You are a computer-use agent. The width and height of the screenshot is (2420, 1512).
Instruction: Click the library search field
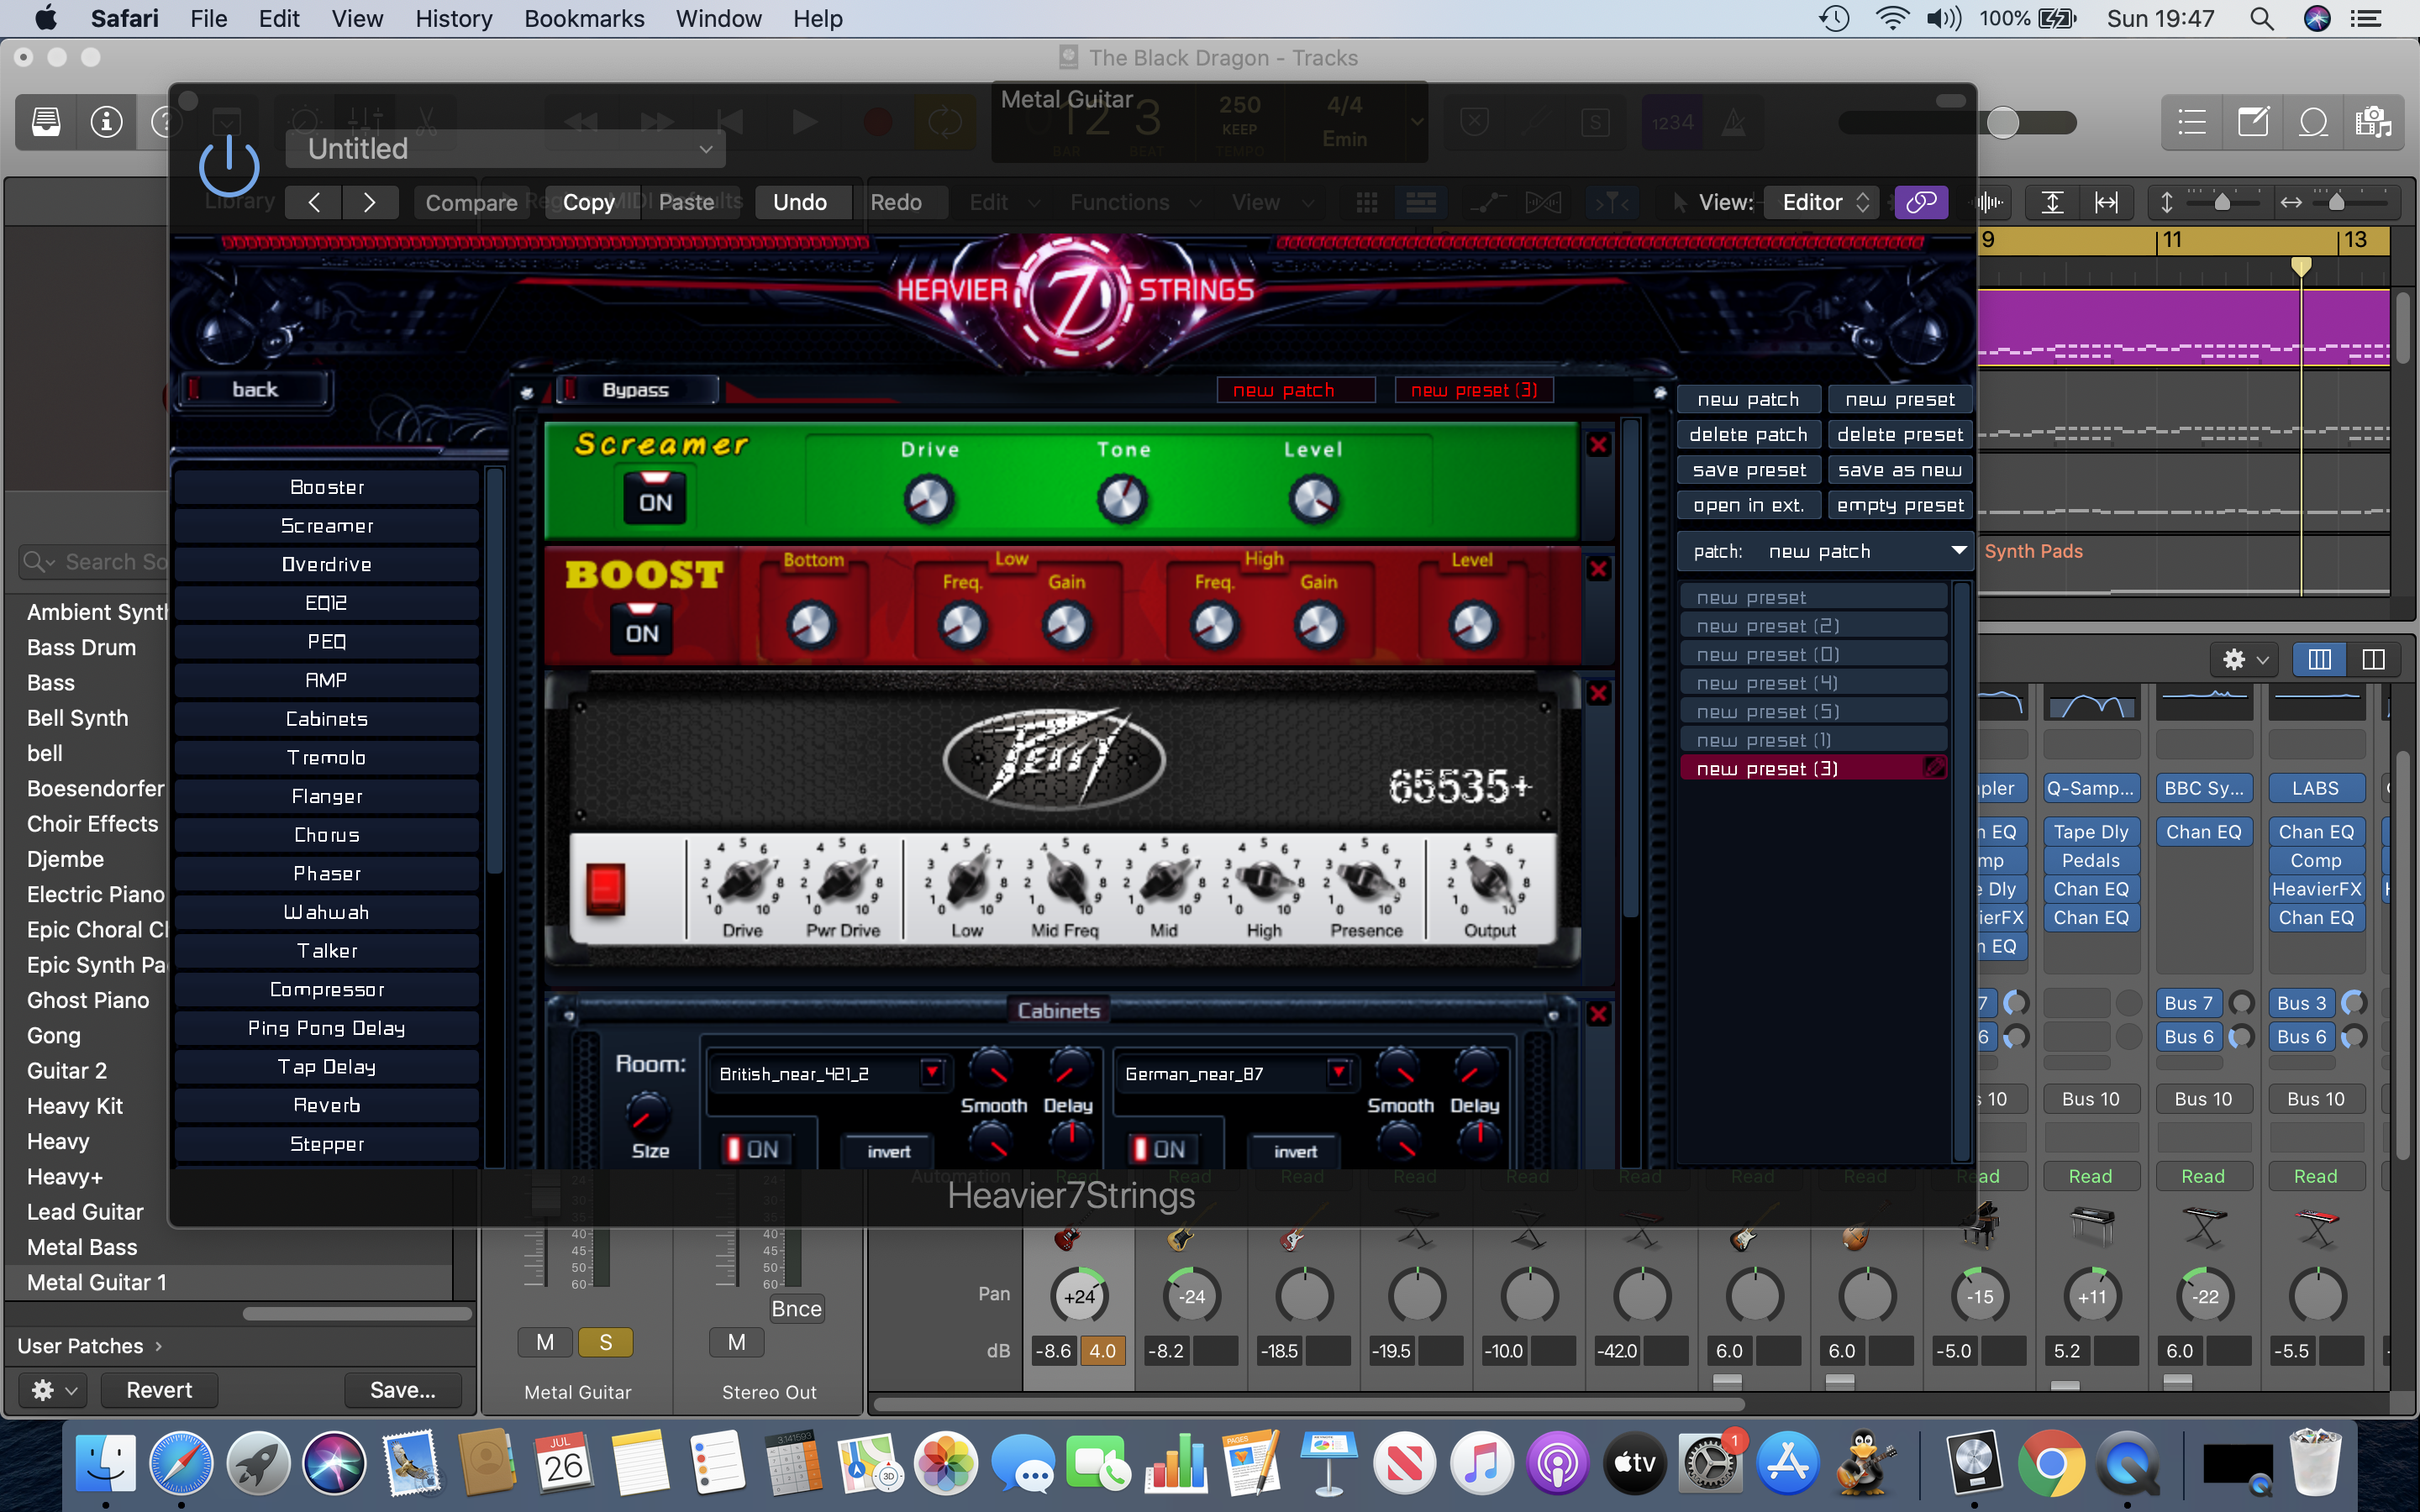[x=95, y=562]
